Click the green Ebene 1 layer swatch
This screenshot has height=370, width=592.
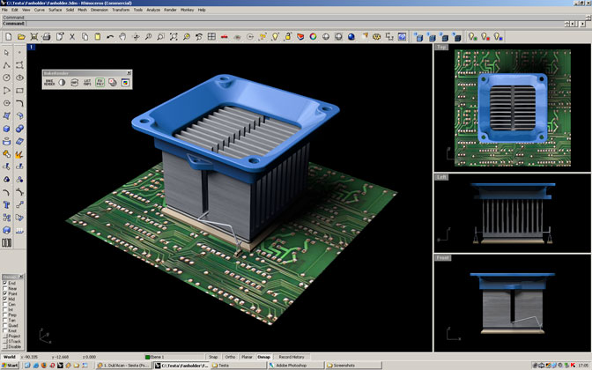148,357
